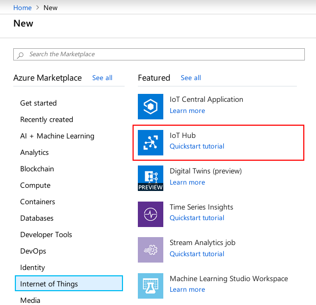Select the Analytics category
This screenshot has height=305, width=316.
point(34,152)
